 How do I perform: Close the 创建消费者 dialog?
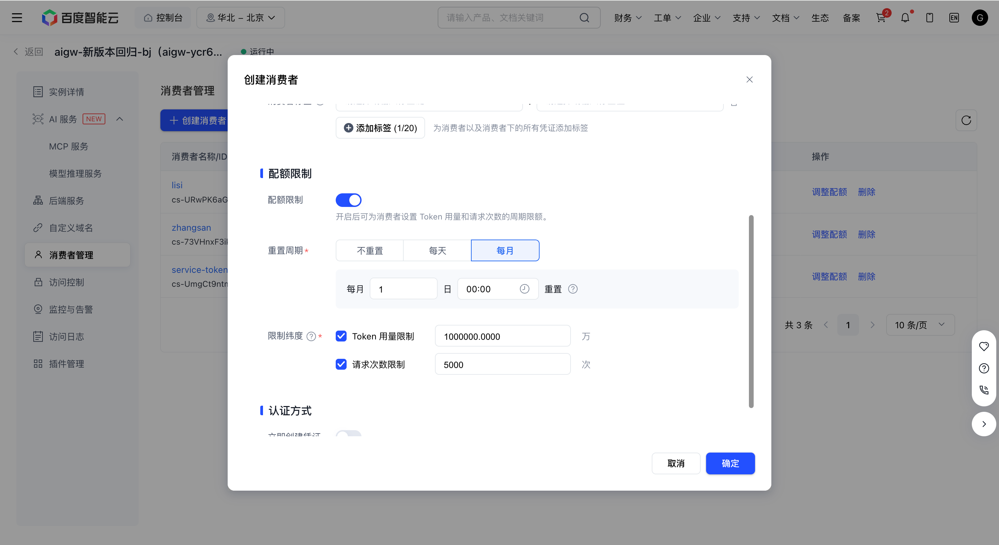pyautogui.click(x=749, y=80)
